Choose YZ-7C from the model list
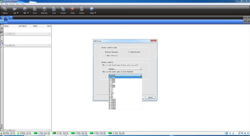 (125, 91)
